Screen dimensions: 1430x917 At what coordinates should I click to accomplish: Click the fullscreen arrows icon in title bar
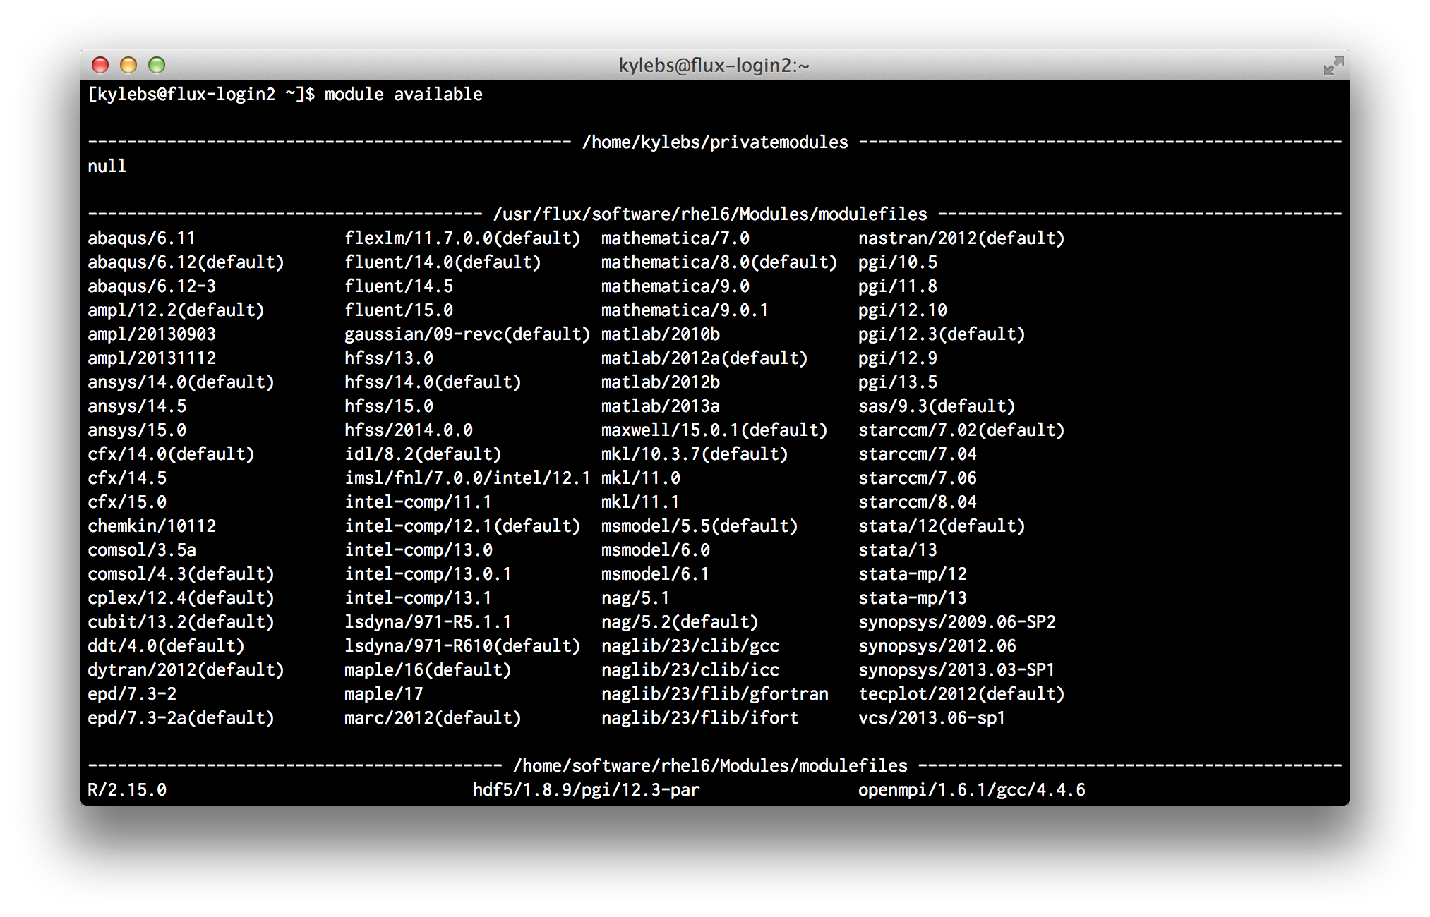click(x=1333, y=66)
